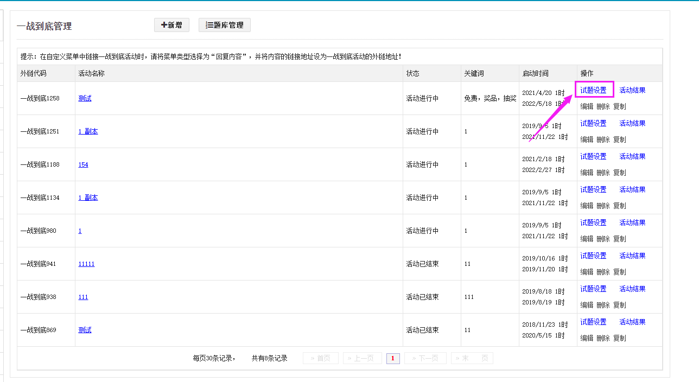699x382 pixels.
Task: Click 删除 in the 一战到底938 row
Action: pyautogui.click(x=603, y=305)
